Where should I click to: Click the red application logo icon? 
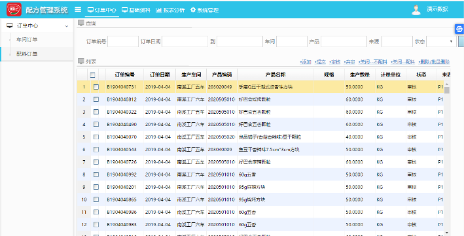tap(14, 9)
